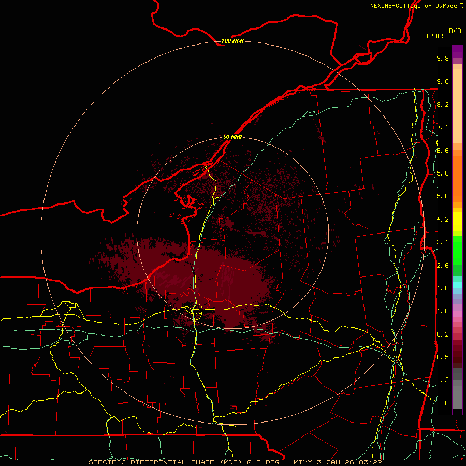The height and width of the screenshot is (466, 466).
Task: Pick the orange segment of the color bar
Action: pos(457,179)
